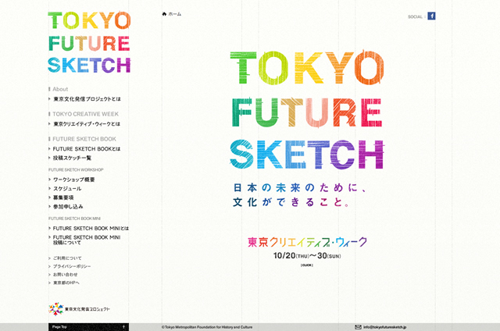Open 東京クリエイティブ・ウィークとは menu item
Image resolution: width=500 pixels, height=331 pixels.
coord(86,123)
